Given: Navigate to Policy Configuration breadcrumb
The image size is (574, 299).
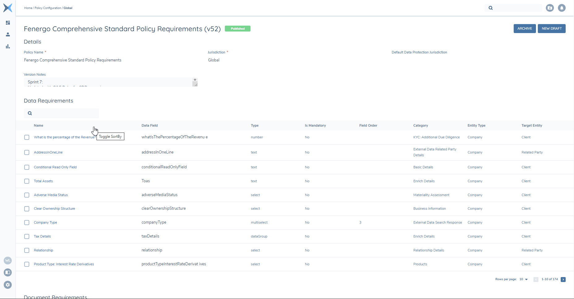Looking at the screenshot, I should 48,8.
